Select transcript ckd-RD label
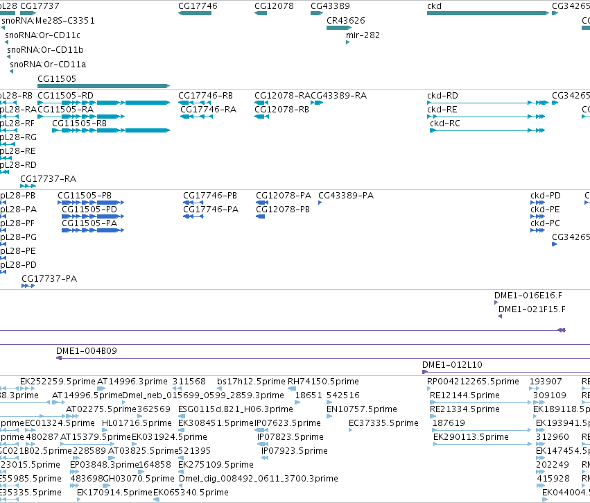This screenshot has width=590, height=503. tap(442, 96)
